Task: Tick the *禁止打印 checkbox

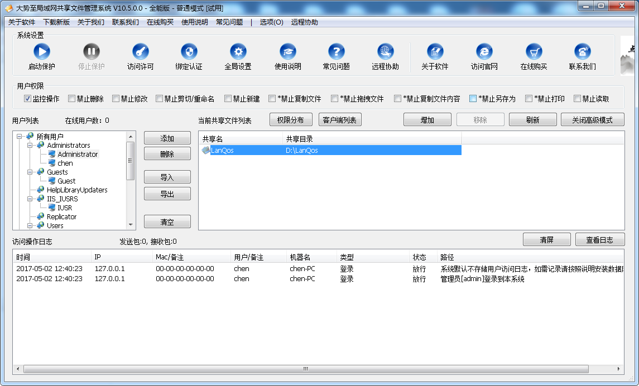Action: tap(529, 99)
